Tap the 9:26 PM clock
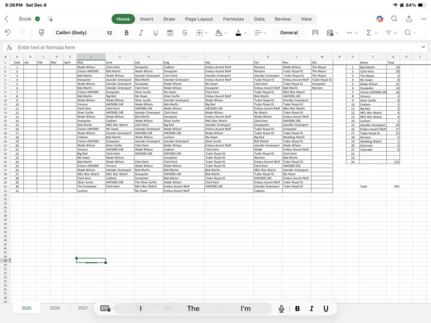431x323 pixels. [x=14, y=5]
